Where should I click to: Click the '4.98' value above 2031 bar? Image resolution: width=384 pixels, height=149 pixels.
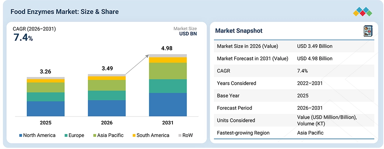[x=167, y=48]
